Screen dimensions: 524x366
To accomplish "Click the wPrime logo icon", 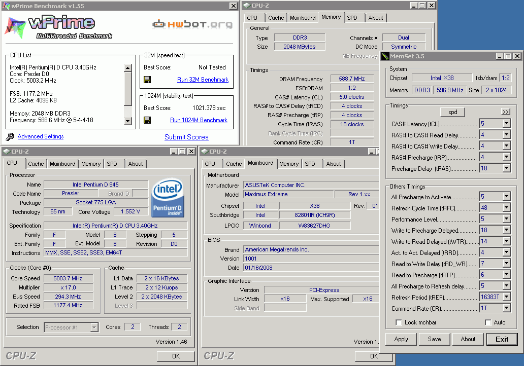I will 15,28.
